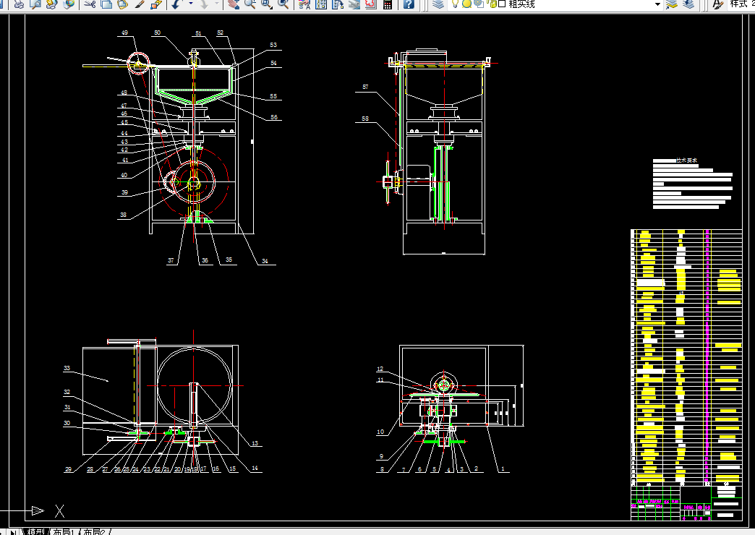The image size is (755, 535).
Task: Click the Cut scissors icon
Action: (90, 4)
